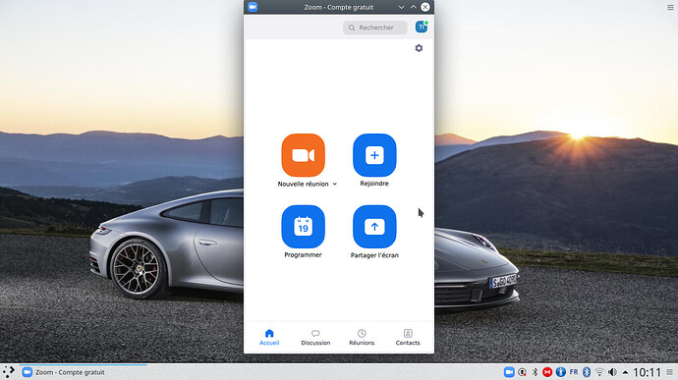Start a new meeting with the orange camera icon
The image size is (678, 380).
pyautogui.click(x=303, y=155)
